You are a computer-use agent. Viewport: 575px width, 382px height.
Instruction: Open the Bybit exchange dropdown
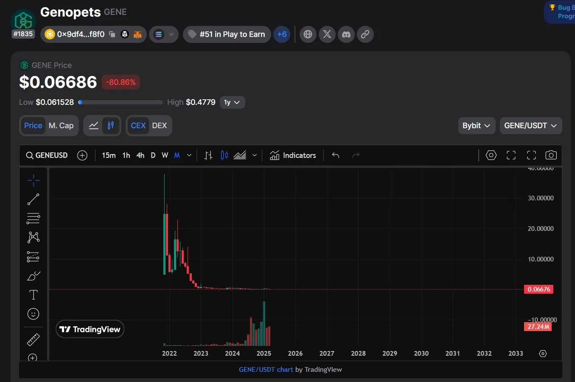(x=476, y=126)
